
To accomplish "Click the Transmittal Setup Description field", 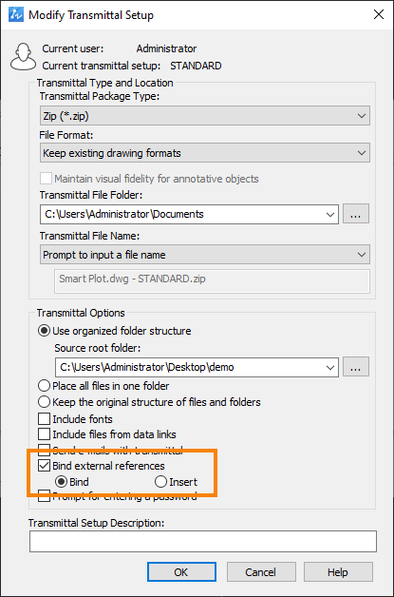I will point(203,542).
